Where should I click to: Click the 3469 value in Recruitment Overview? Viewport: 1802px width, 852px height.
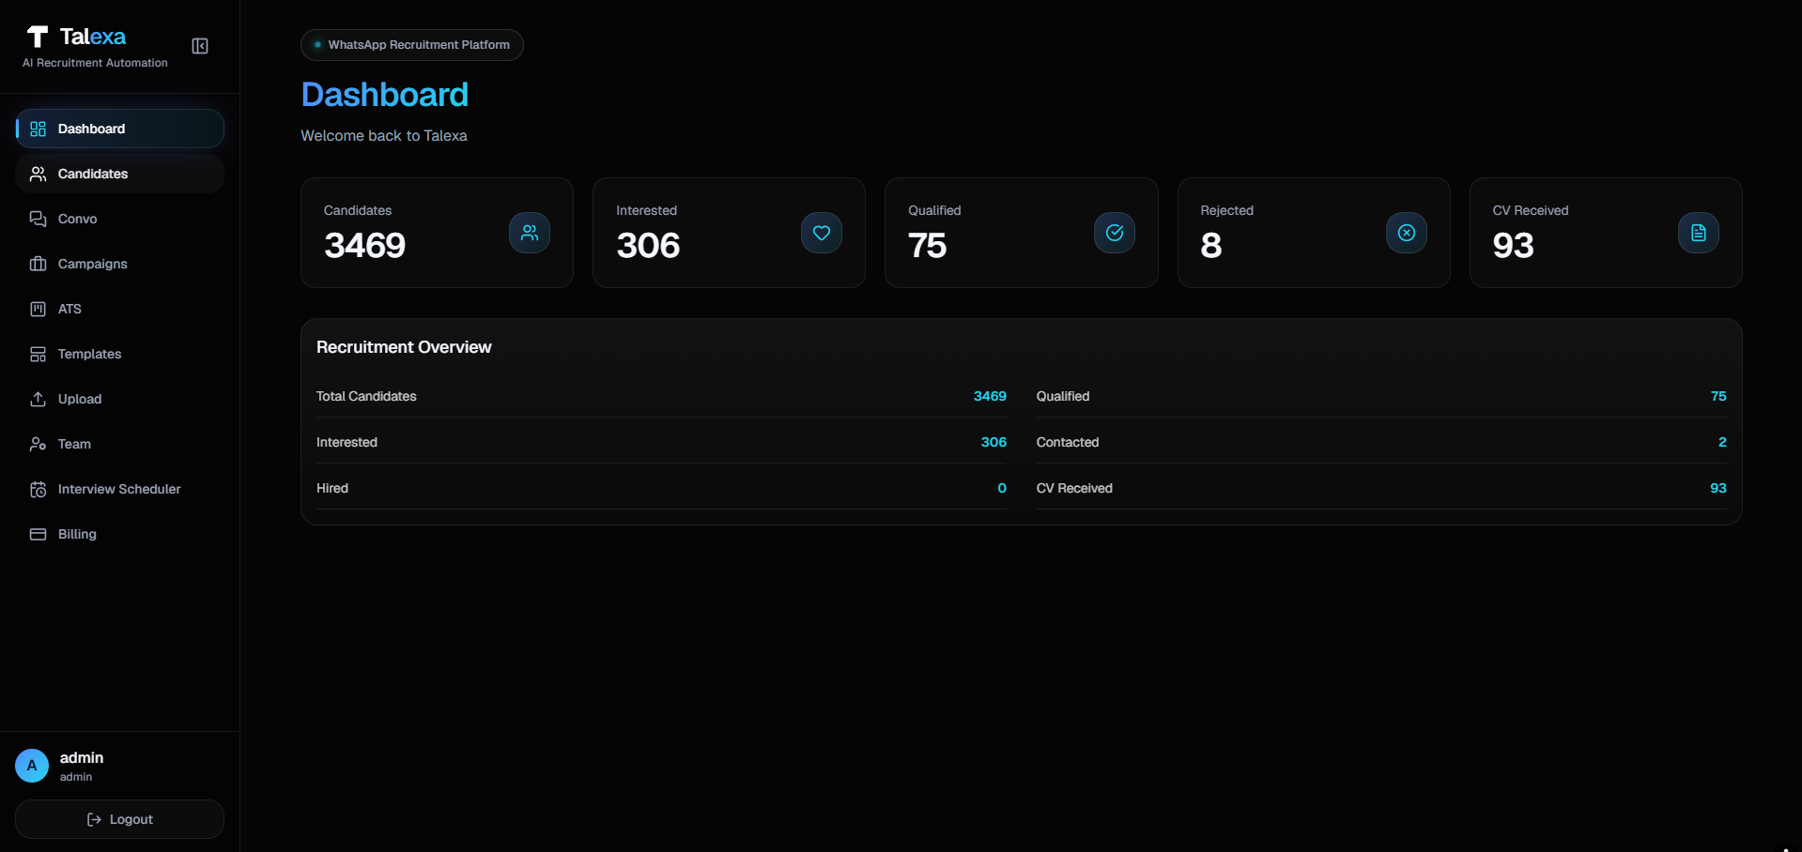tap(990, 396)
